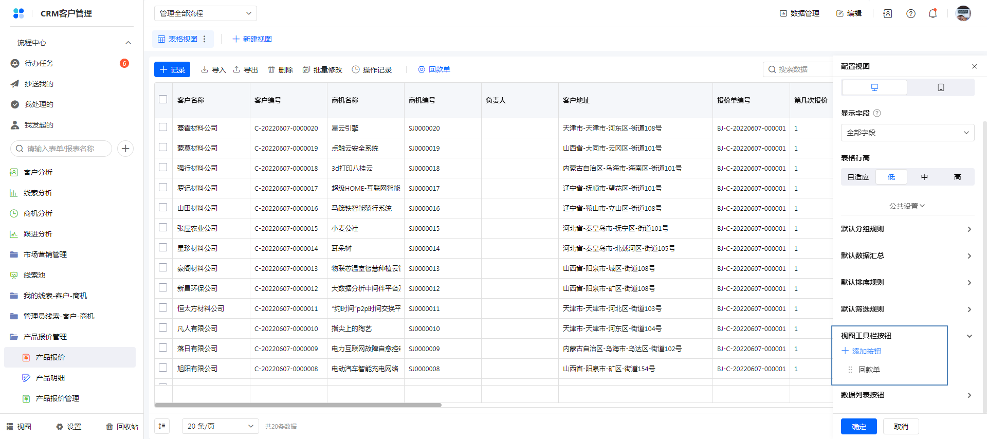The height and width of the screenshot is (439, 987).
Task: Click the plus icon beside sidebar search
Action: pyautogui.click(x=125, y=149)
